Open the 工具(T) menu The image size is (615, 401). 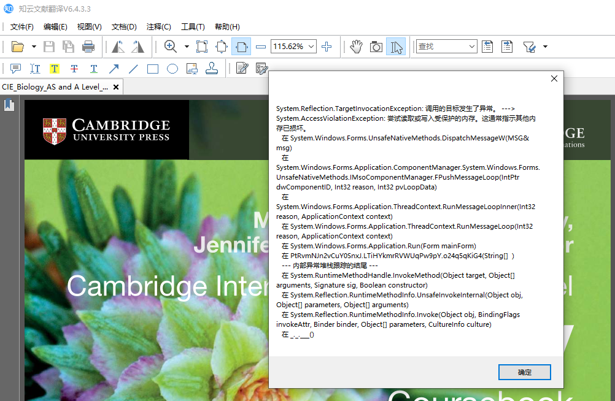[193, 26]
